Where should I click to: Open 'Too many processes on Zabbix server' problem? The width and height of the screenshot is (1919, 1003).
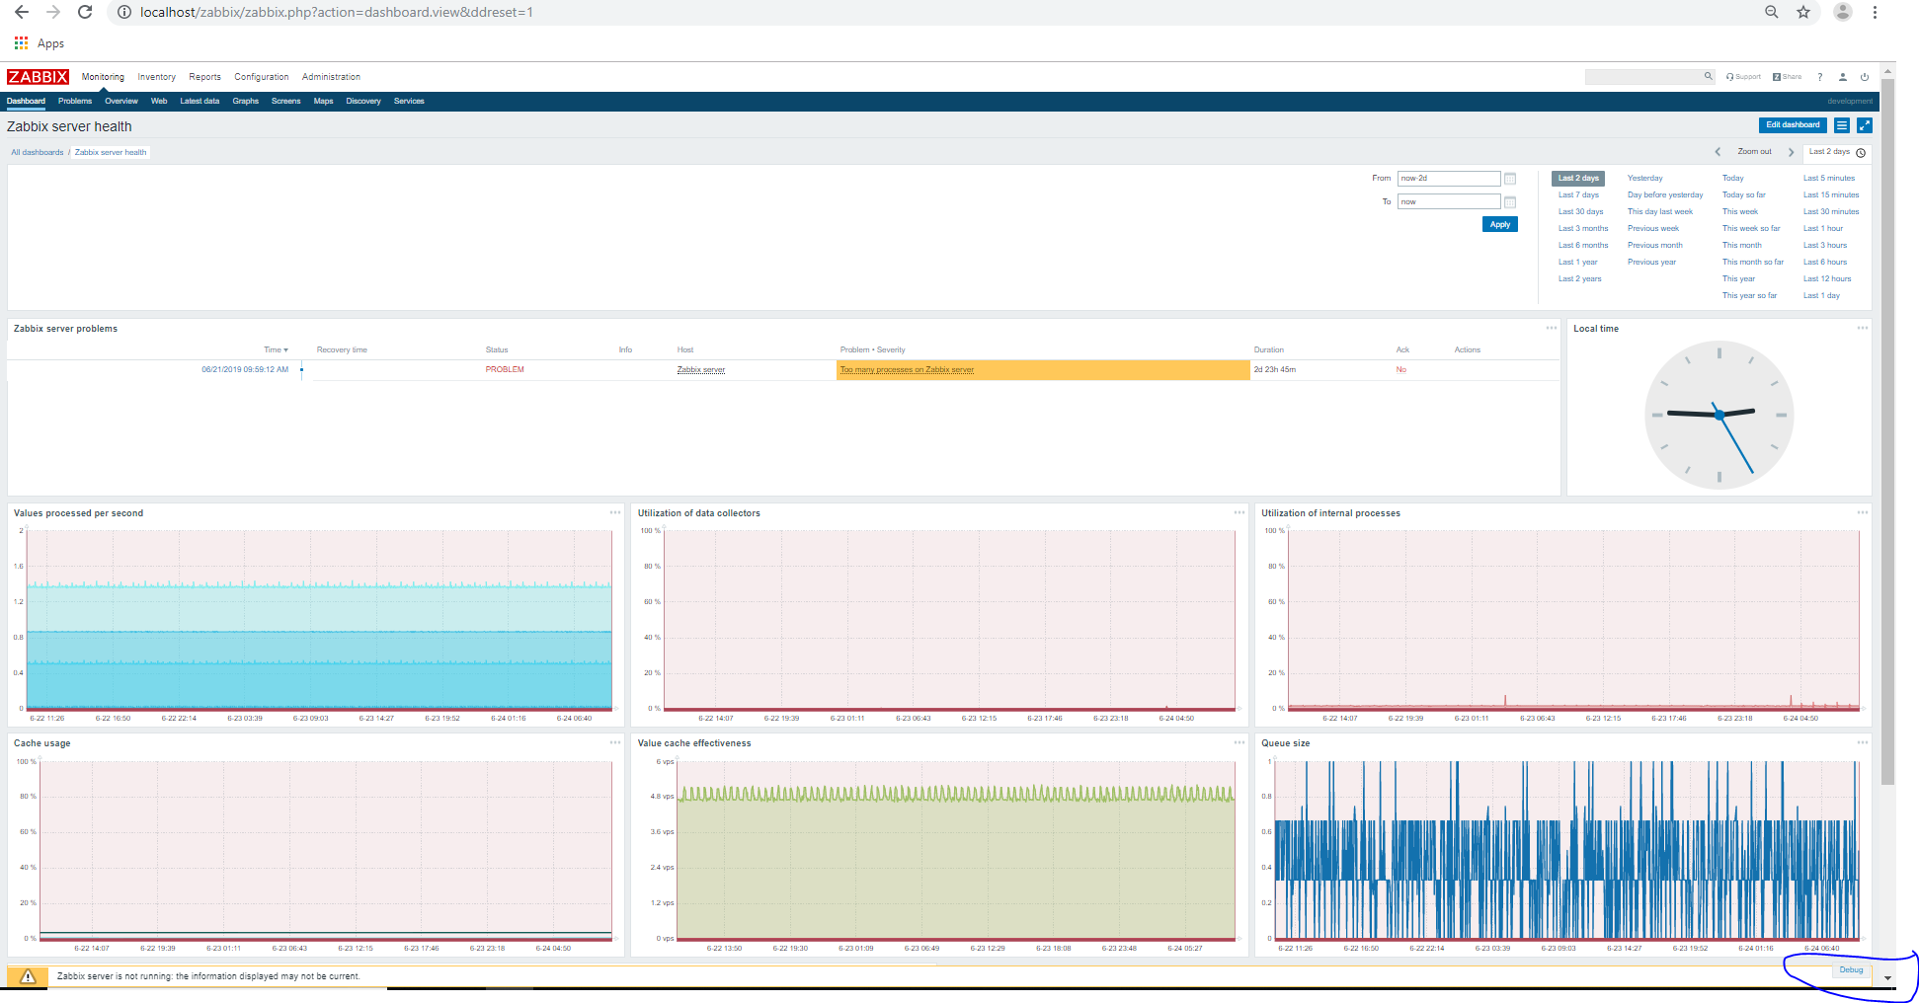[x=907, y=369]
